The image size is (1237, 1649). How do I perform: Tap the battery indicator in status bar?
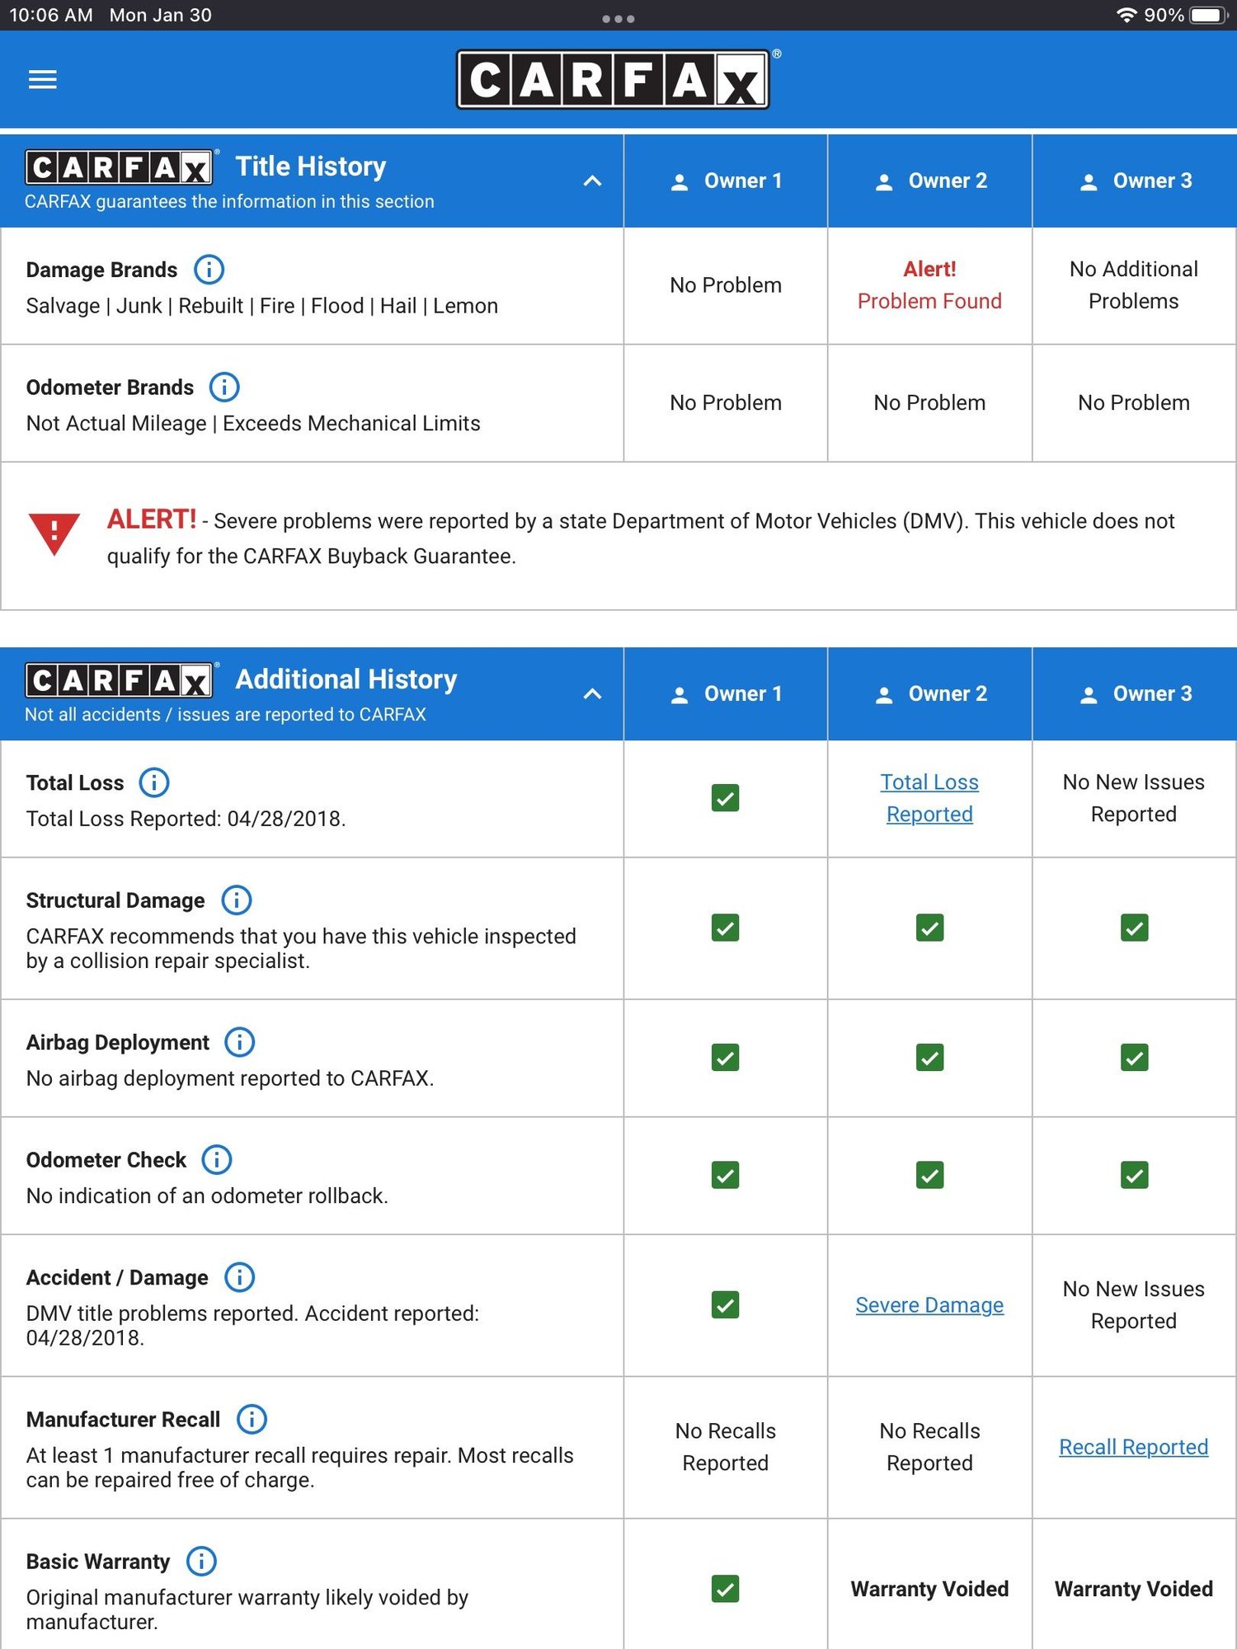(x=1209, y=15)
